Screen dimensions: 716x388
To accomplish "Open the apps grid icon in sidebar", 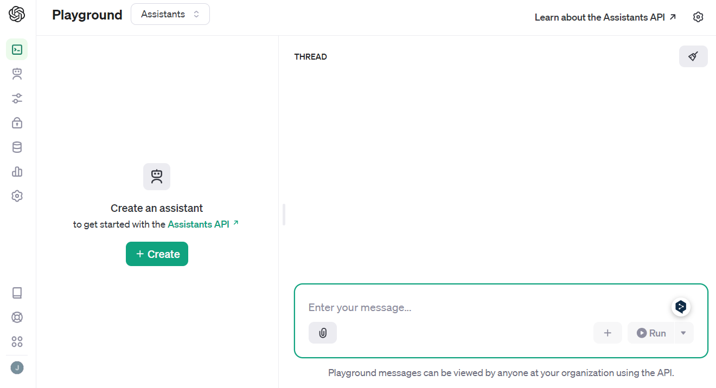I will click(x=17, y=342).
